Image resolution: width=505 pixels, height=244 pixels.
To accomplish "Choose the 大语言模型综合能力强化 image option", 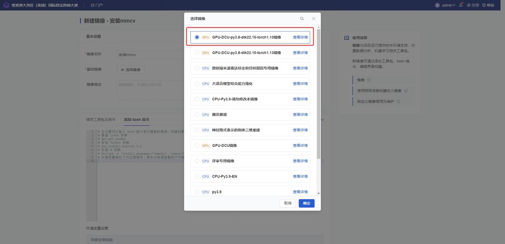I will [197, 83].
